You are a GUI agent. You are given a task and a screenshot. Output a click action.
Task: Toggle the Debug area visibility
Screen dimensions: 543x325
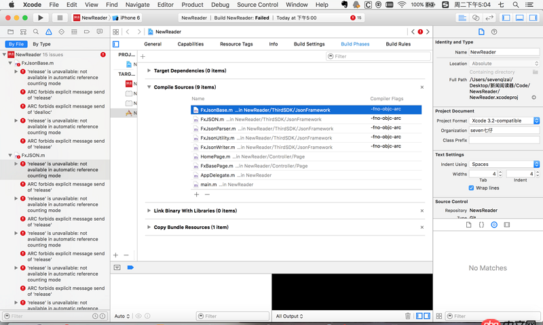pyautogui.click(x=519, y=18)
